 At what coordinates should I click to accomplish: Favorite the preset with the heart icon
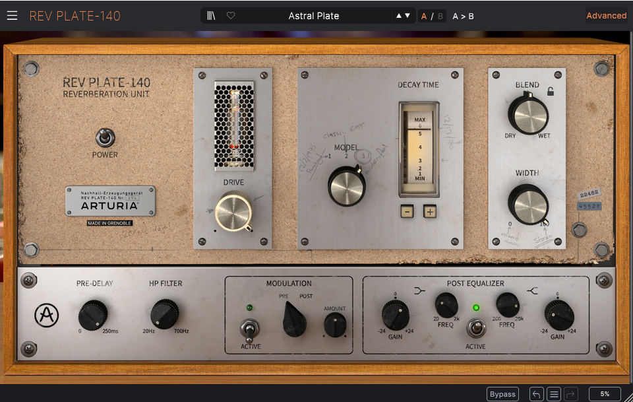[230, 16]
